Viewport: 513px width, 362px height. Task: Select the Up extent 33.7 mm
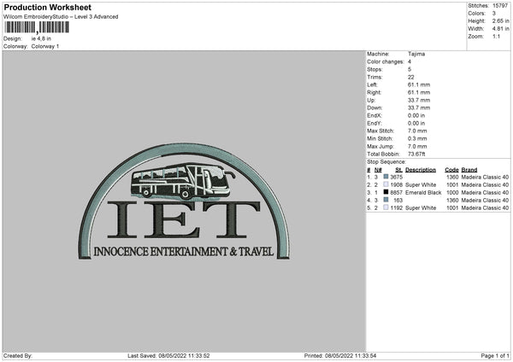click(419, 100)
